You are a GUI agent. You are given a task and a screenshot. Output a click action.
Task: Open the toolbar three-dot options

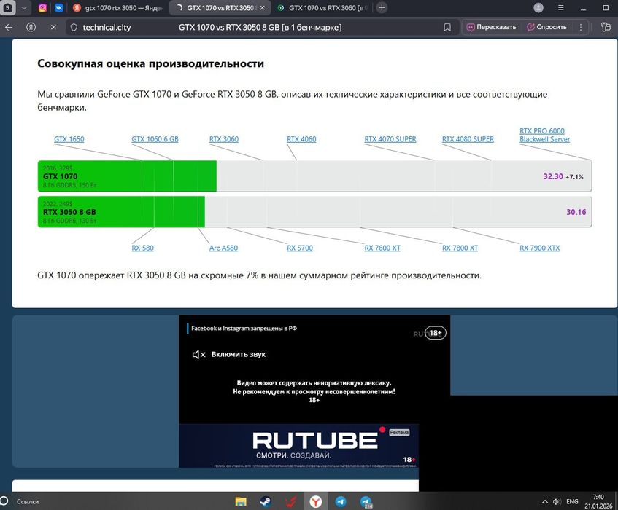(x=581, y=27)
